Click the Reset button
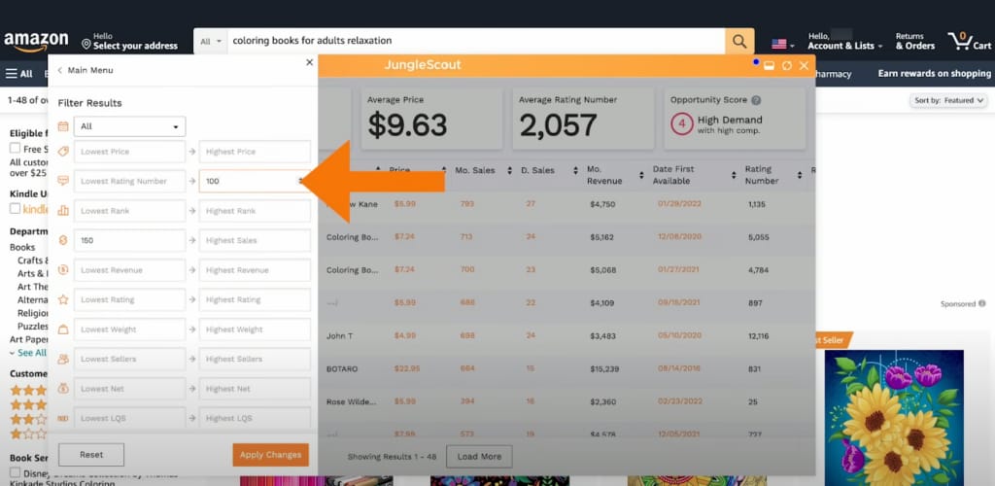The image size is (995, 486). tap(91, 454)
